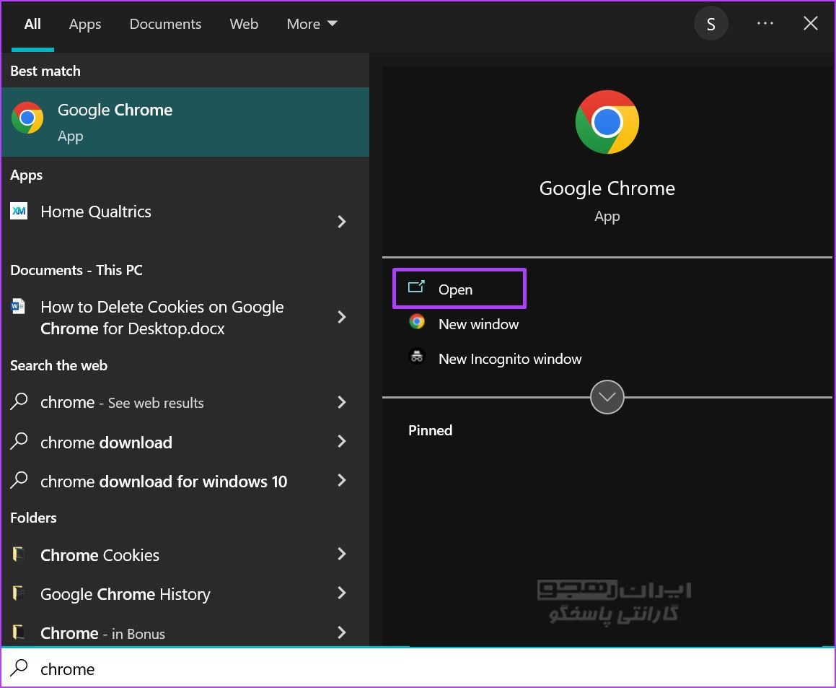Expand the Cookies docx result arrow
The width and height of the screenshot is (836, 688).
click(x=342, y=317)
